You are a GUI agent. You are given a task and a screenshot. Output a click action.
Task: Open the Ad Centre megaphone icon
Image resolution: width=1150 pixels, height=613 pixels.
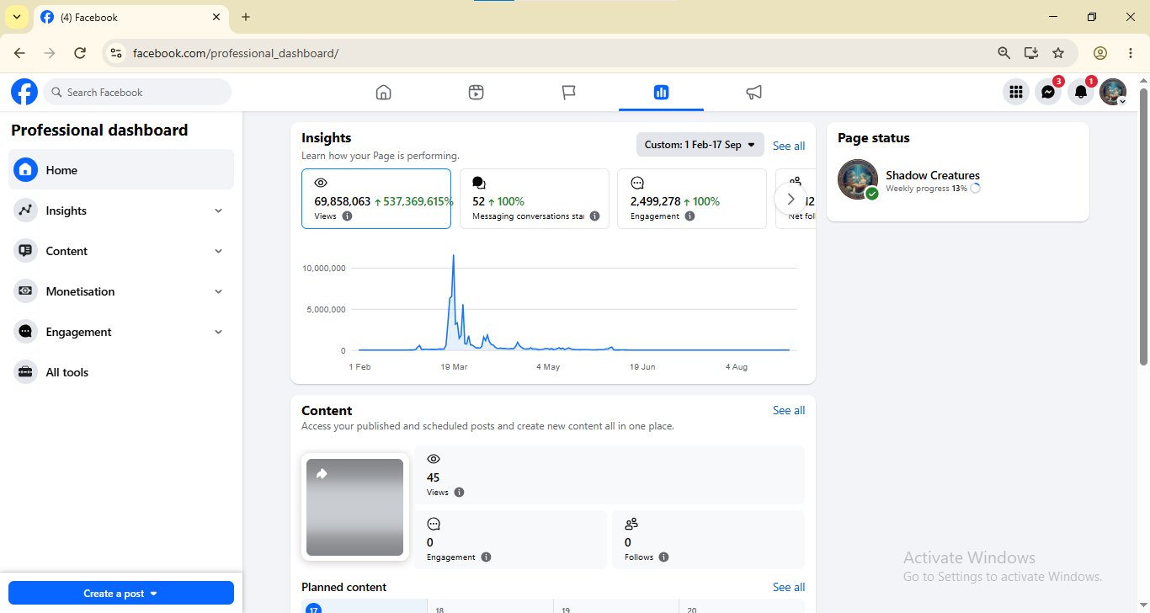coord(753,93)
